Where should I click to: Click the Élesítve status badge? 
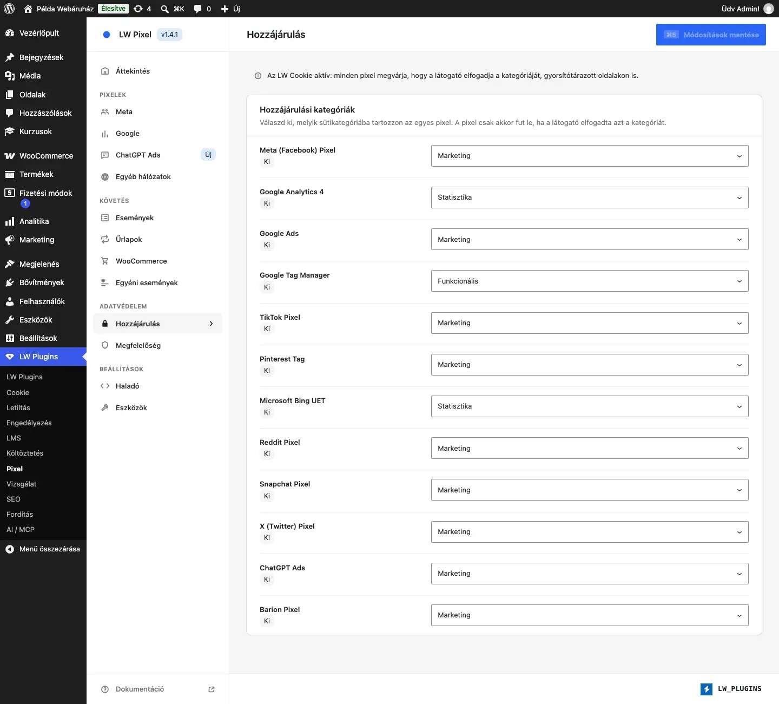pyautogui.click(x=114, y=9)
